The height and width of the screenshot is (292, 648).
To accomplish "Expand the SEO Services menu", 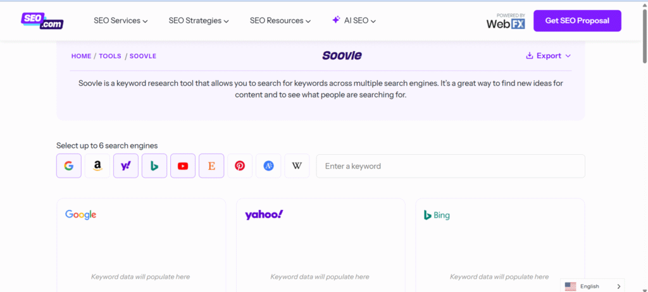I will 120,21.
